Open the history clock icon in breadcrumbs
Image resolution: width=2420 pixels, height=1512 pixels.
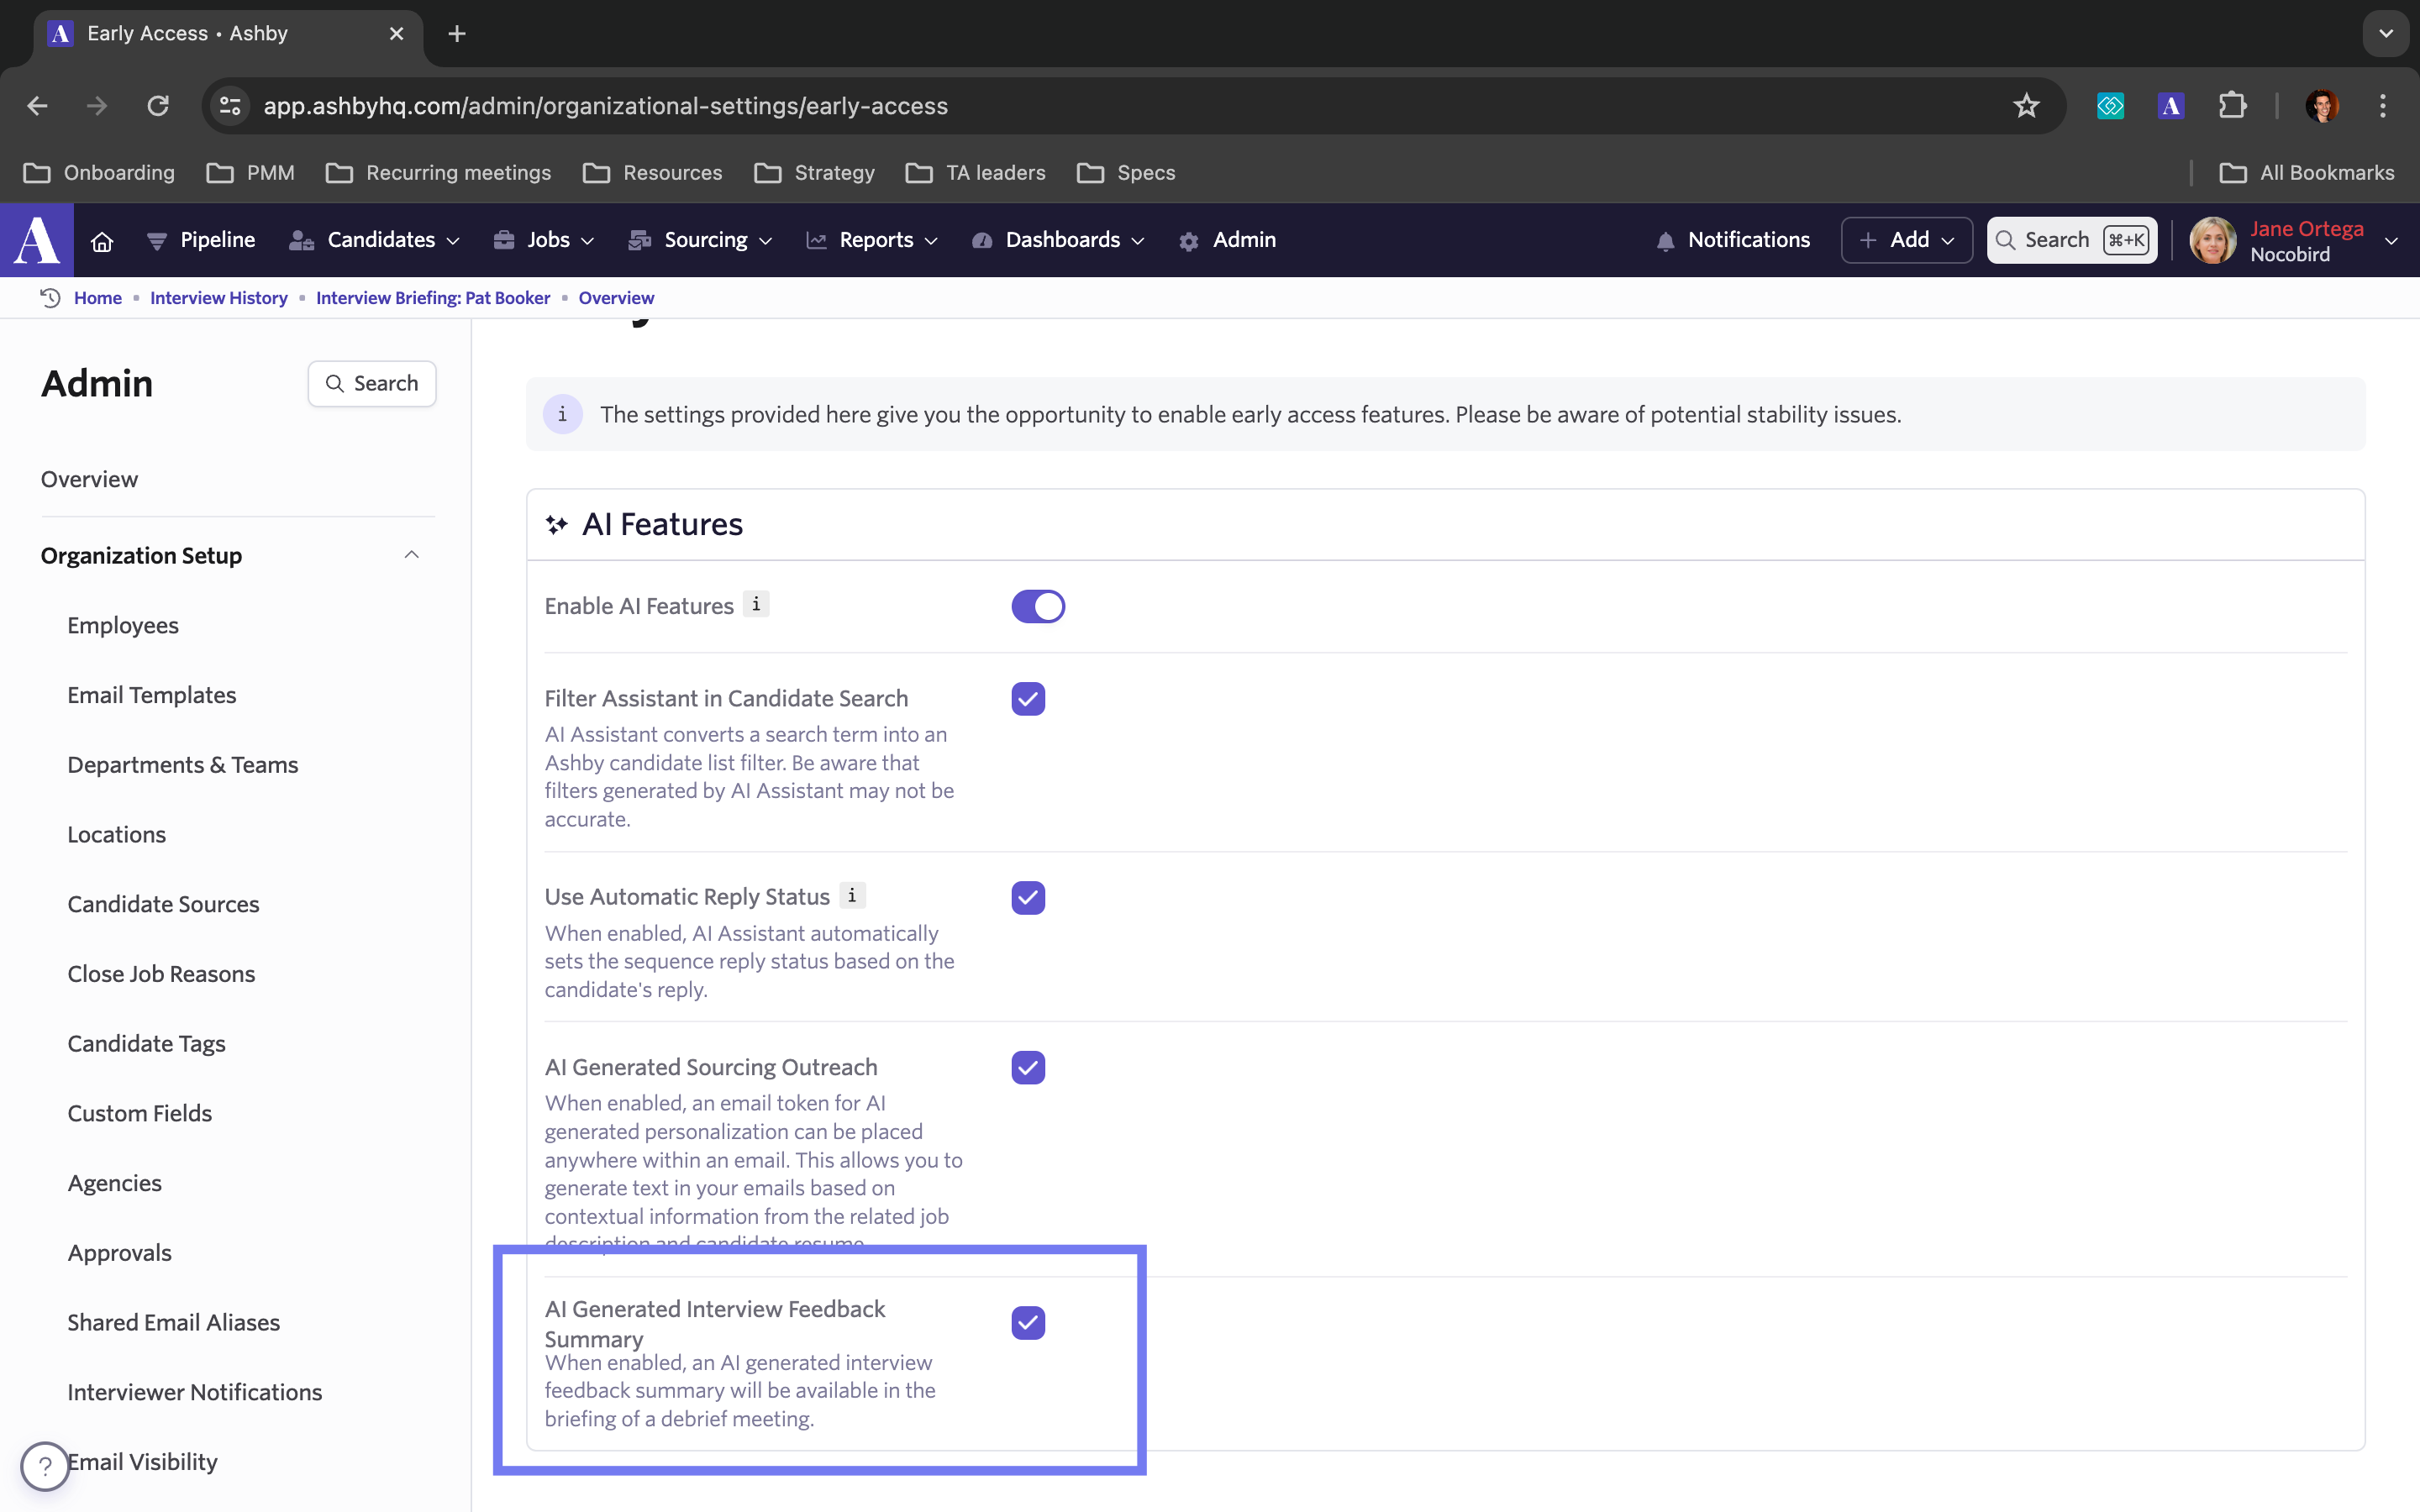click(x=50, y=298)
